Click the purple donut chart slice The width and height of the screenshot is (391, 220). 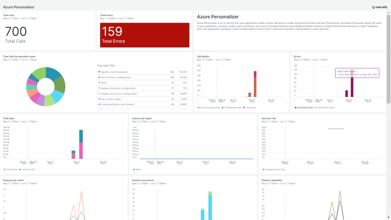(40, 101)
